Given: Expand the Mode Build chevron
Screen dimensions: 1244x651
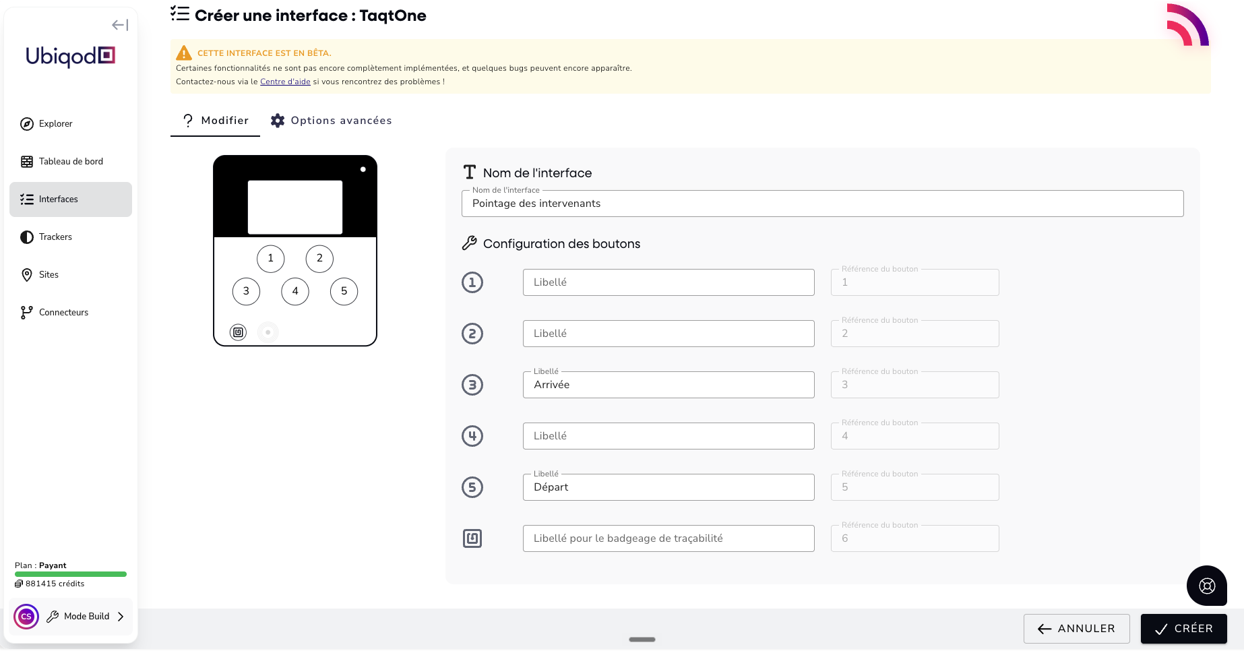Looking at the screenshot, I should (x=121, y=617).
